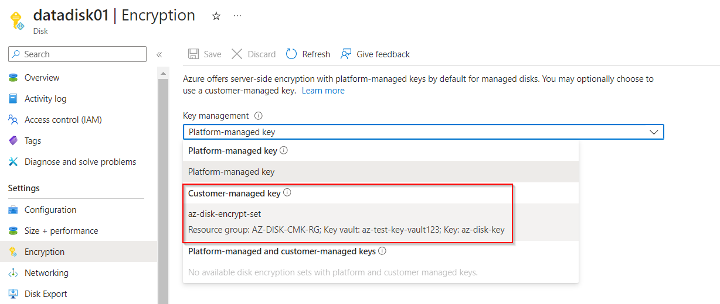Open Activity log page
The height and width of the screenshot is (304, 720).
click(x=45, y=99)
